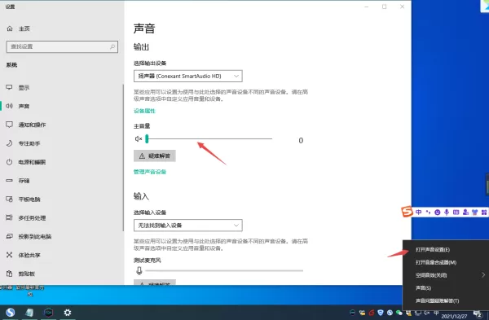Choose 打开音量合成器(M) from context menu
Viewport: 489px width, 320px height.
tap(436, 262)
